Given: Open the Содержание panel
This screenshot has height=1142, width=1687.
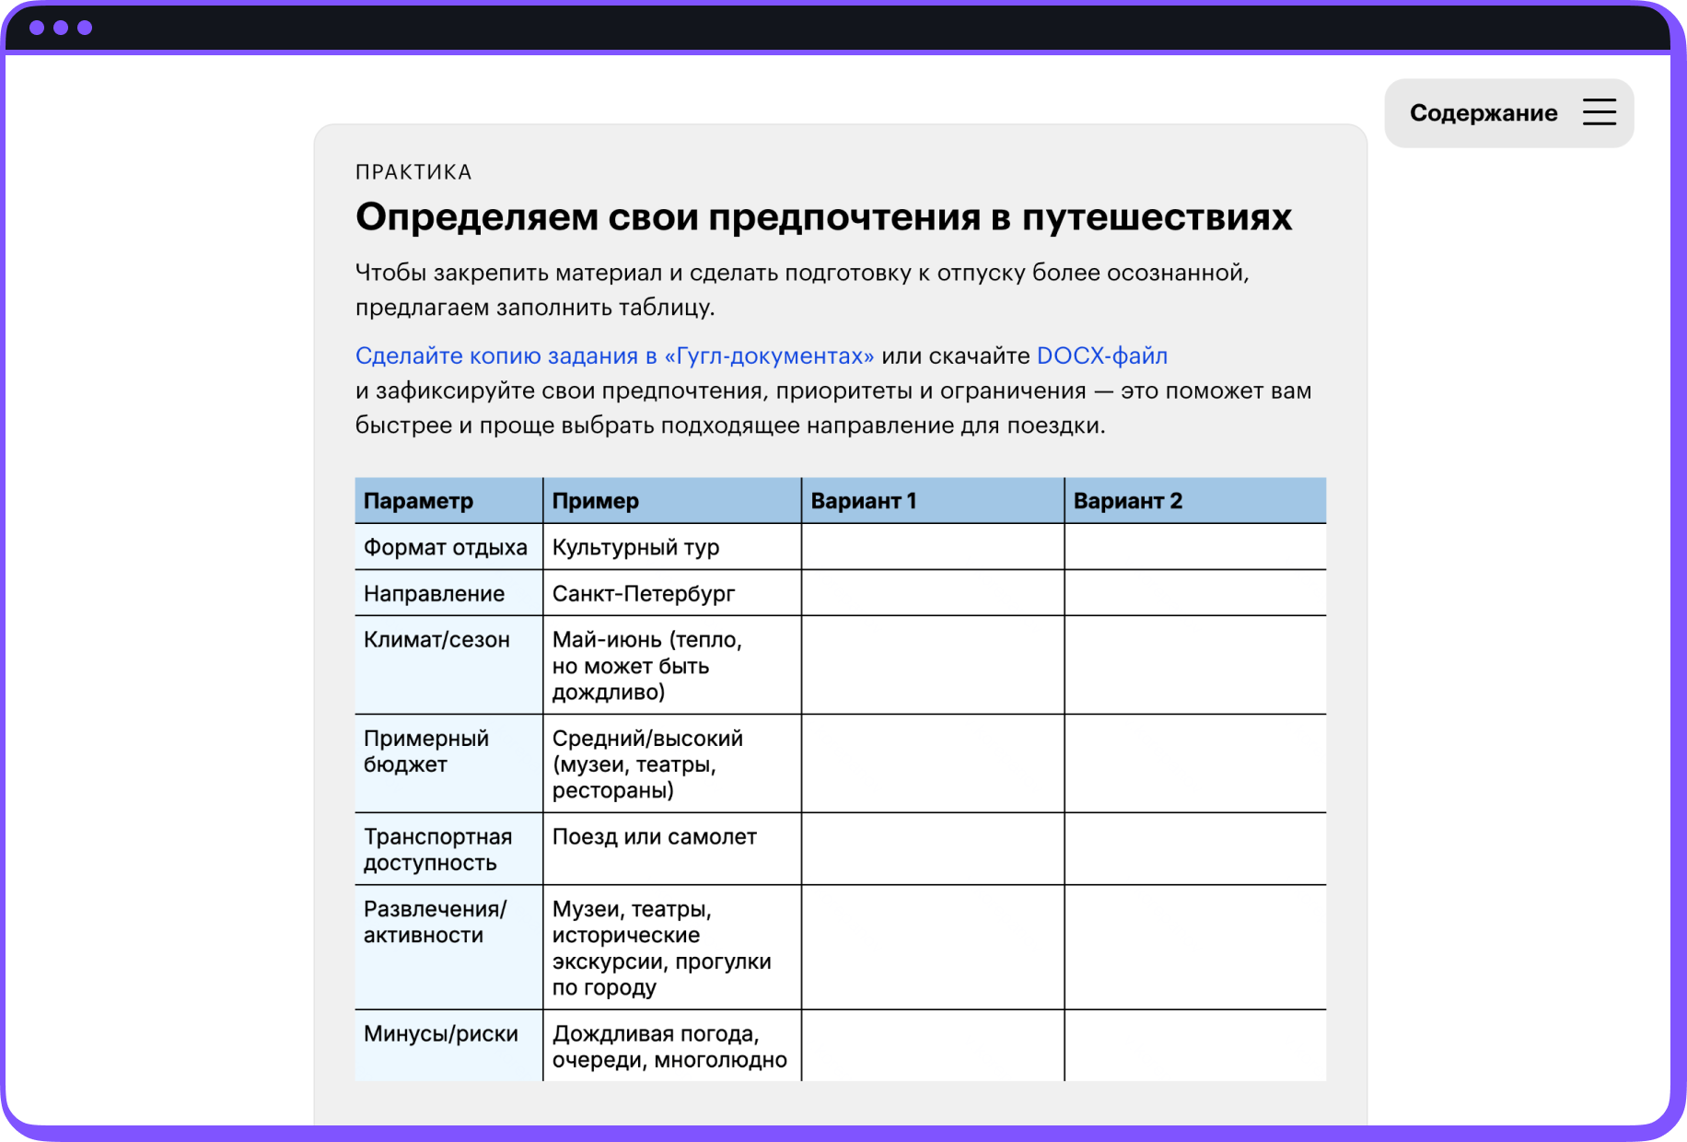Looking at the screenshot, I should coord(1483,112).
